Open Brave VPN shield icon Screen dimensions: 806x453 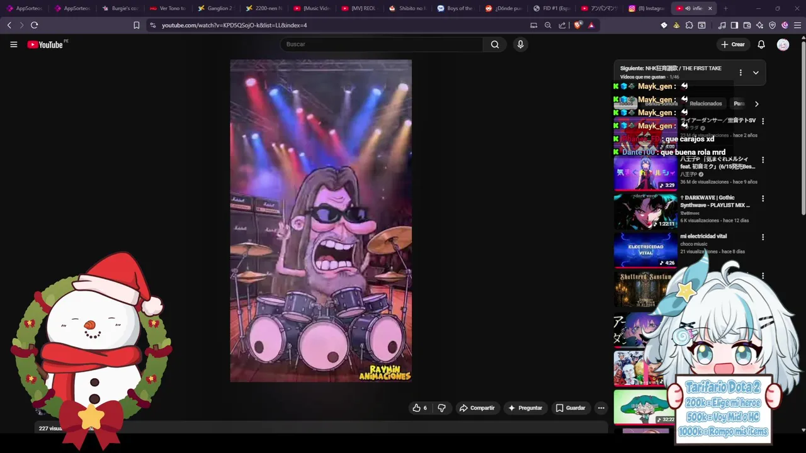tap(773, 25)
